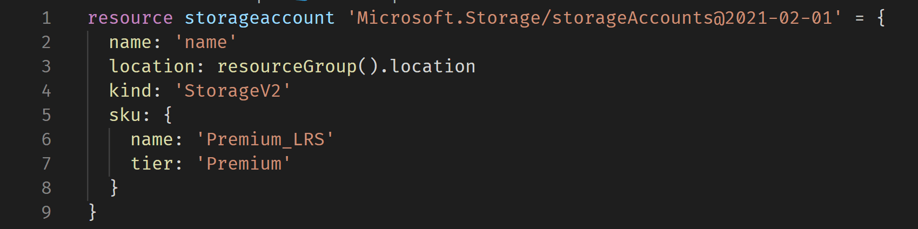Click the kind property key
The image size is (918, 229).
130,91
